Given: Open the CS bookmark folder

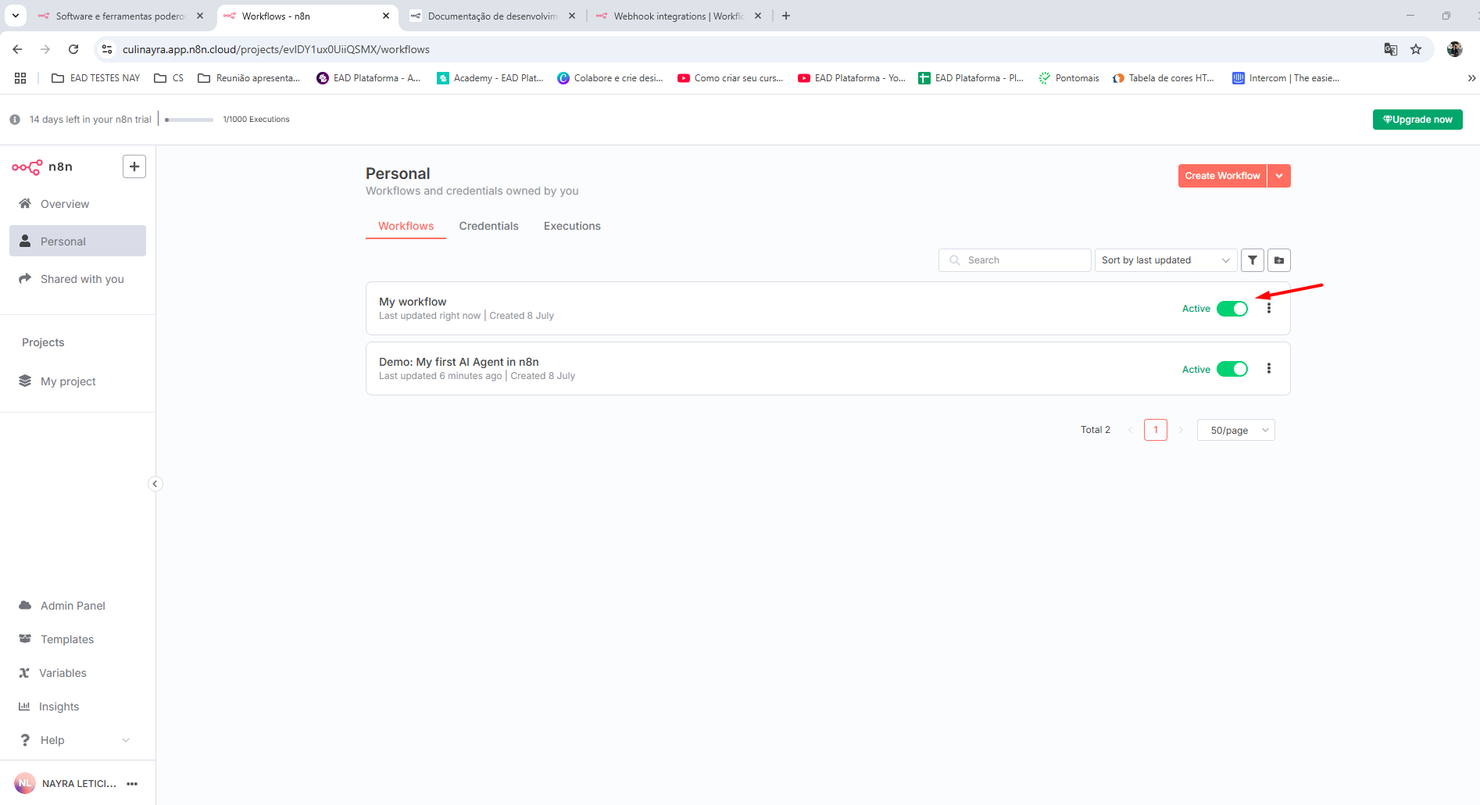Looking at the screenshot, I should click(169, 78).
